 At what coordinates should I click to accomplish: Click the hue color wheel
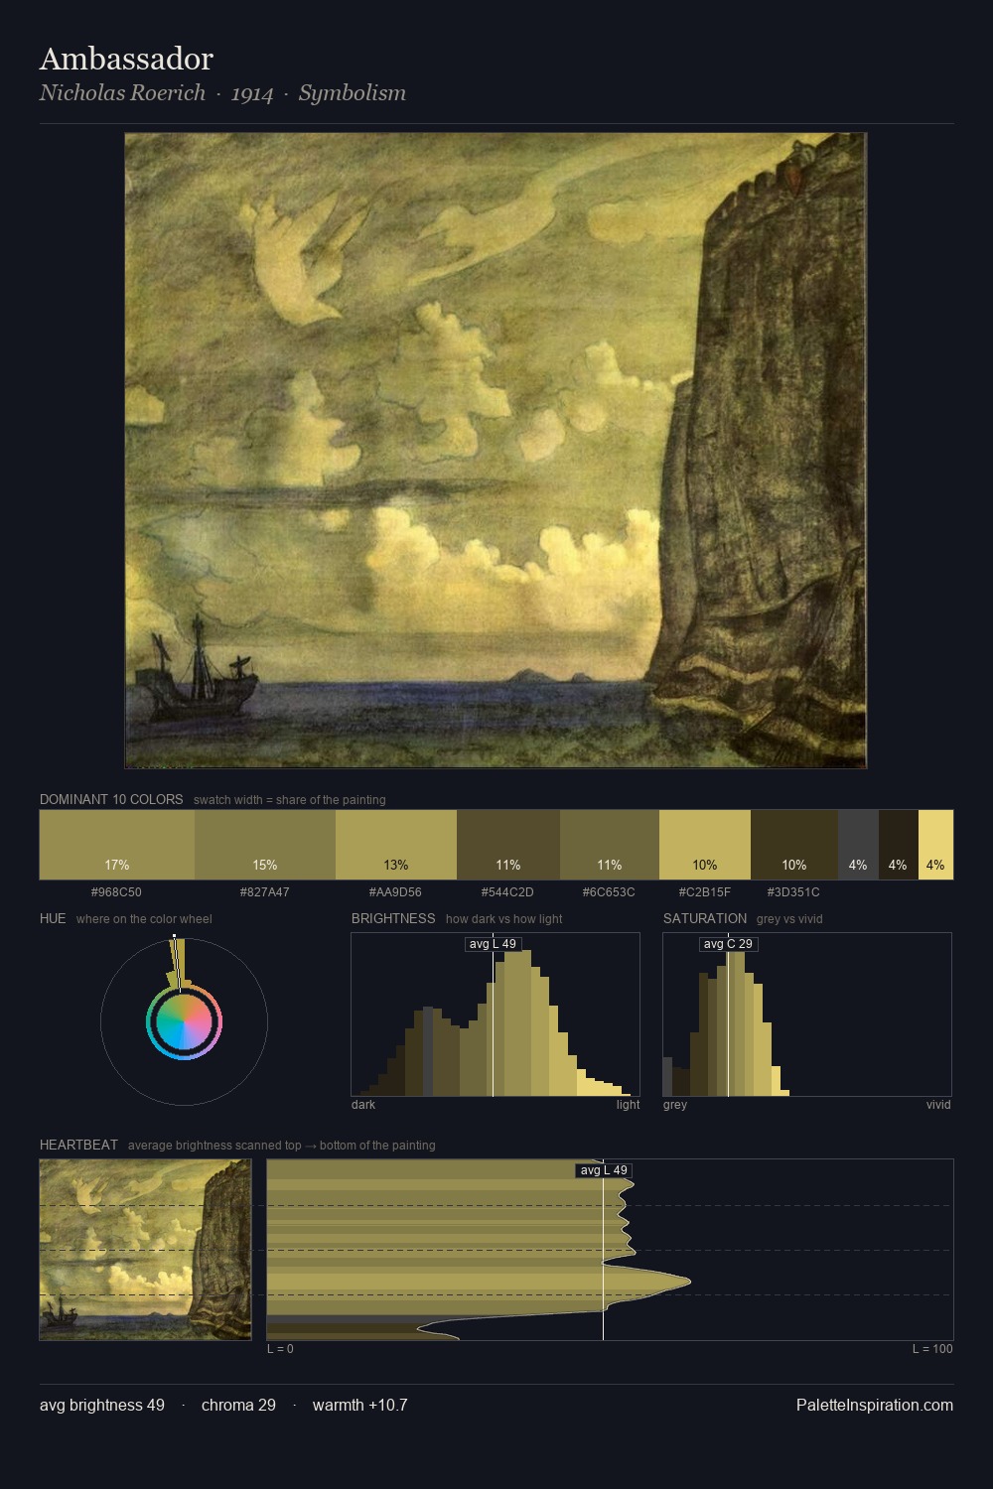(x=184, y=1020)
